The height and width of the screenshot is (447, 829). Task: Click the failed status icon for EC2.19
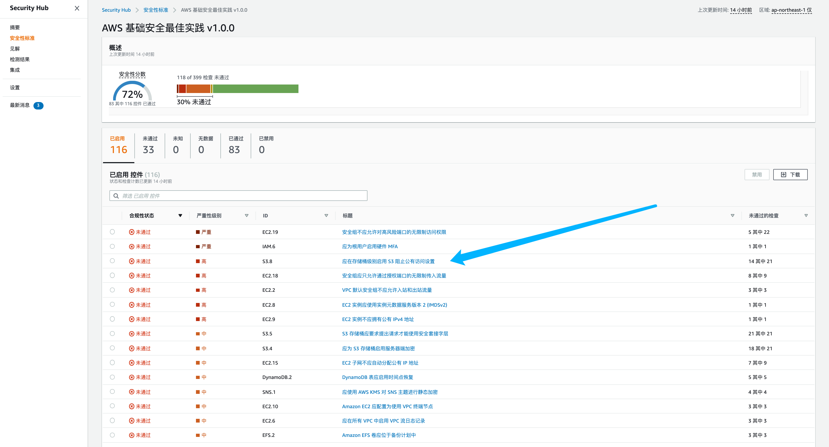point(132,232)
